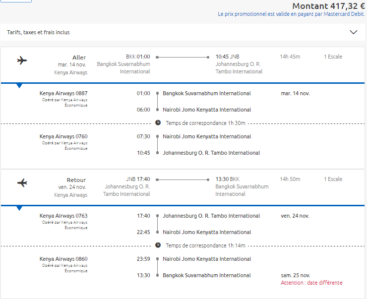Screen dimensions: 367x299
Task: Open Tarifs, taxes et frais inclus label
Action: pyautogui.click(x=38, y=32)
